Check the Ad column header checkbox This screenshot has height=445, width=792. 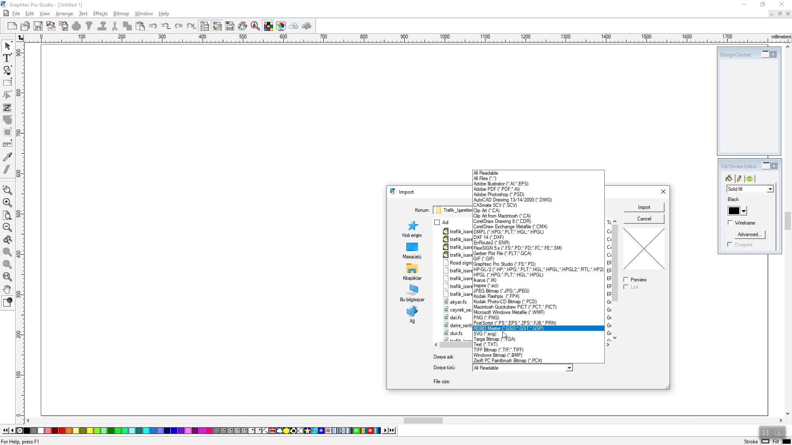[437, 222]
